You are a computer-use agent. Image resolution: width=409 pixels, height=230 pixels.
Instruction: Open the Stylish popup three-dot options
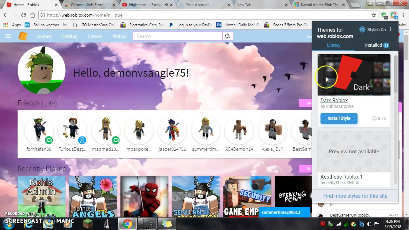[390, 29]
